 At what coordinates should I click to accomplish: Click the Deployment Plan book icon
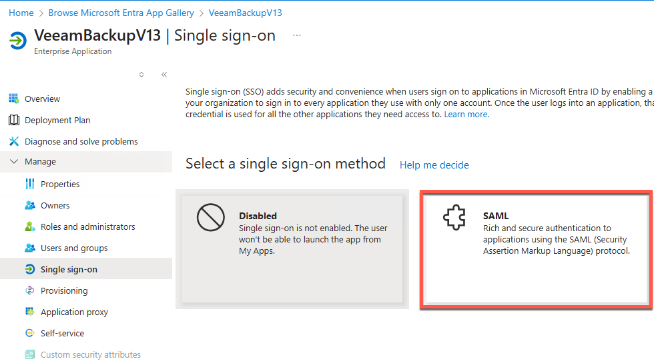pyautogui.click(x=13, y=120)
